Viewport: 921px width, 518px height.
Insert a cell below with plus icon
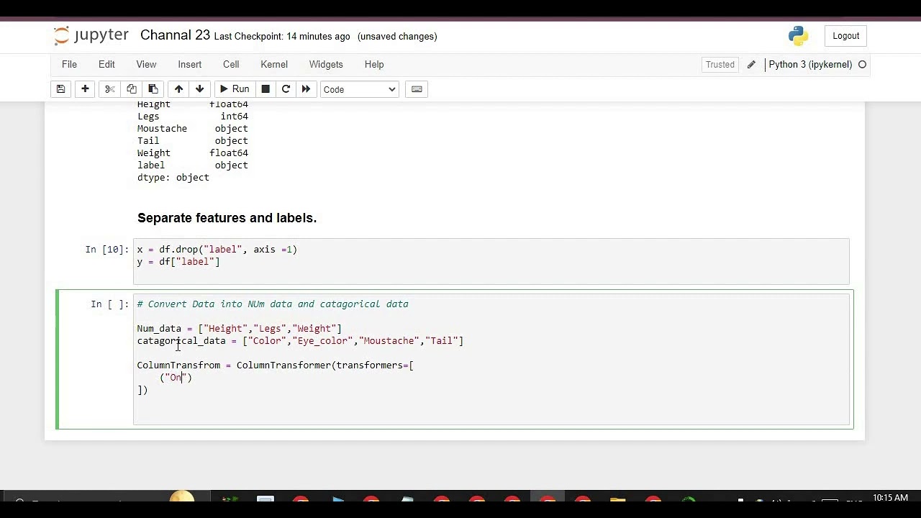[85, 89]
